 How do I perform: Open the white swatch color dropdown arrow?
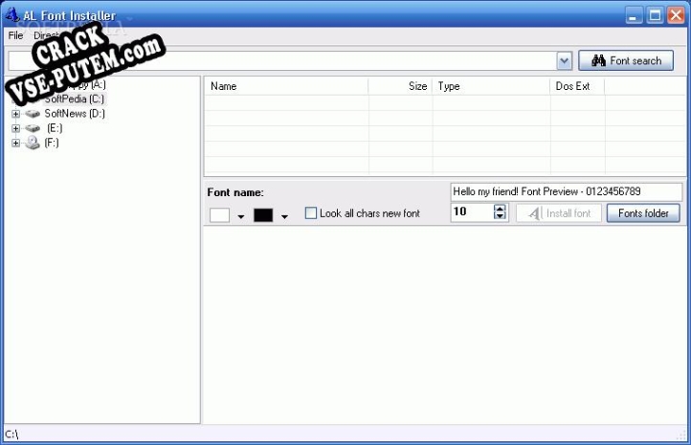pyautogui.click(x=240, y=216)
